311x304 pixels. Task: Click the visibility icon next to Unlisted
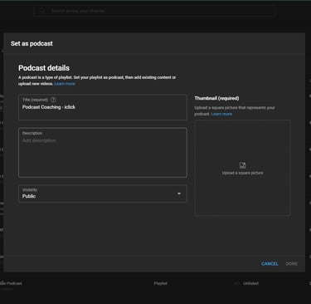pyautogui.click(x=236, y=283)
